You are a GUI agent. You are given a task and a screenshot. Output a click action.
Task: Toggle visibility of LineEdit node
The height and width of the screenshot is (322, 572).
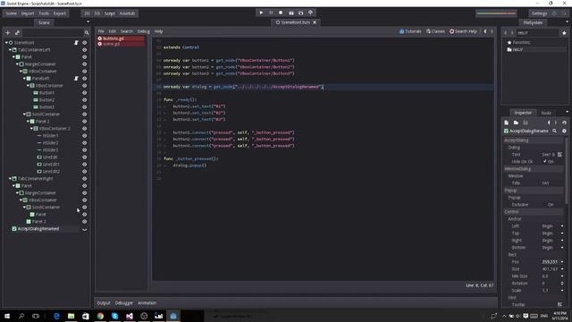pyautogui.click(x=85, y=157)
